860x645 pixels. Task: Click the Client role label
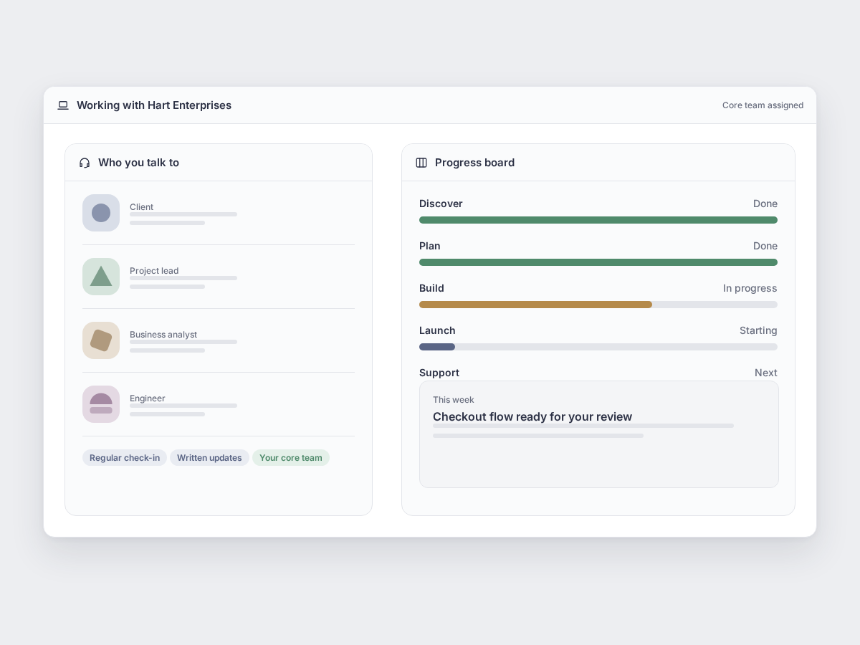point(141,207)
